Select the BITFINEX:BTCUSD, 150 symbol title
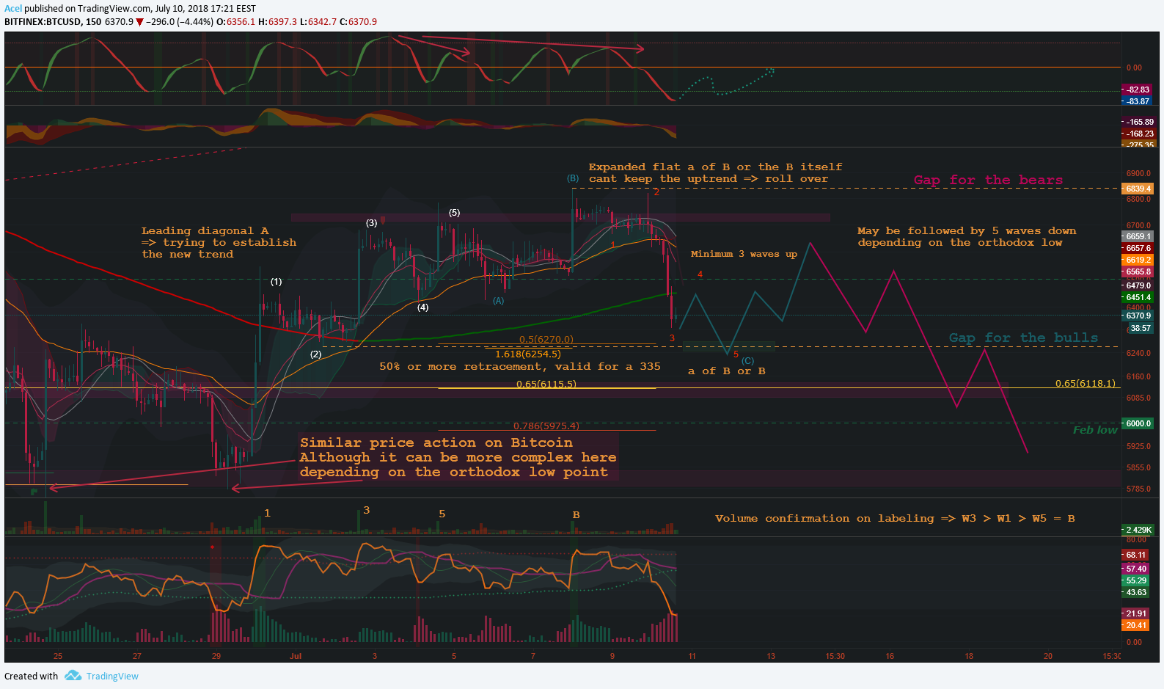The width and height of the screenshot is (1164, 689). click(53, 22)
